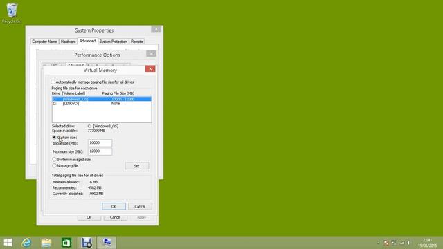Image resolution: width=443 pixels, height=249 pixels.
Task: Open the Computer Name tab
Action: point(44,41)
